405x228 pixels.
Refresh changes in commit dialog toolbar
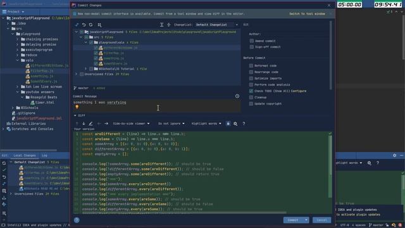point(90,25)
